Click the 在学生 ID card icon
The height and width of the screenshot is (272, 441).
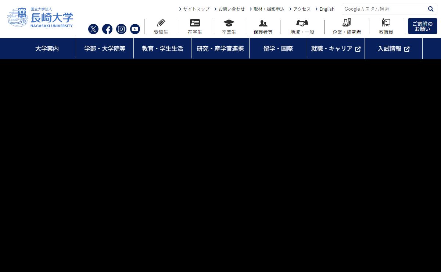click(x=195, y=23)
